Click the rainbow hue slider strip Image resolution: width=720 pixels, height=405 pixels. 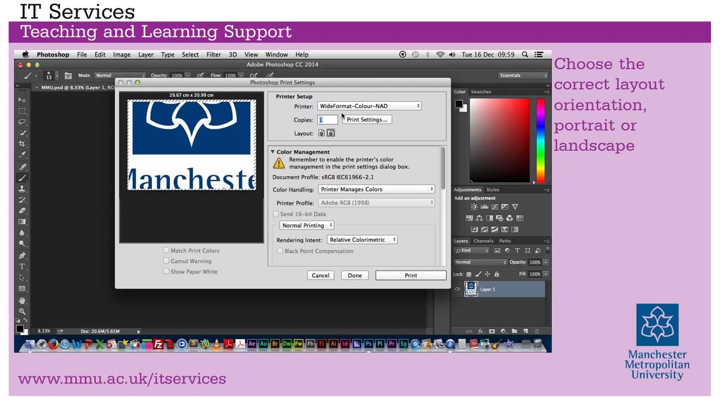click(x=541, y=141)
